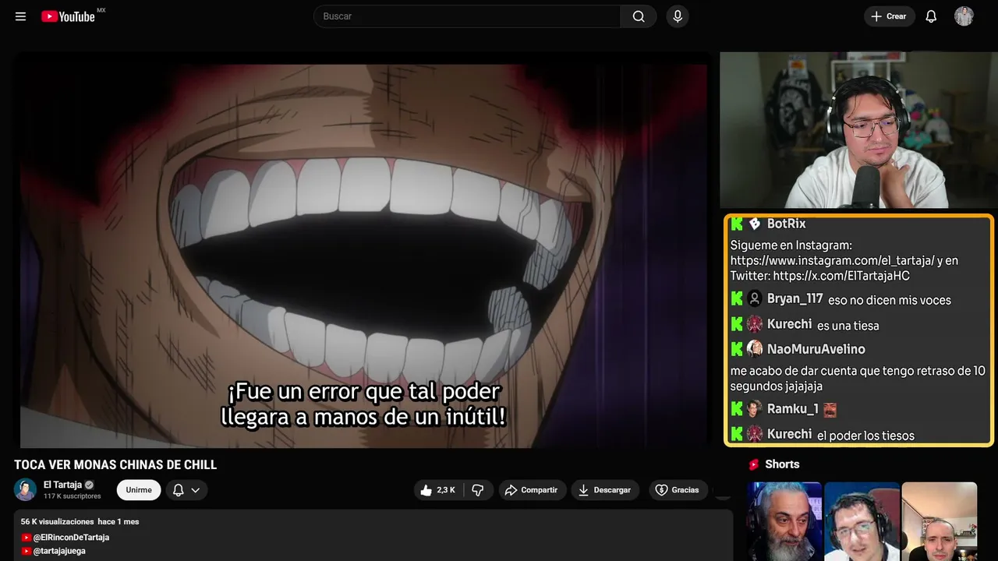Go to the YouTube home logo
The width and height of the screenshot is (998, 561).
[68, 16]
